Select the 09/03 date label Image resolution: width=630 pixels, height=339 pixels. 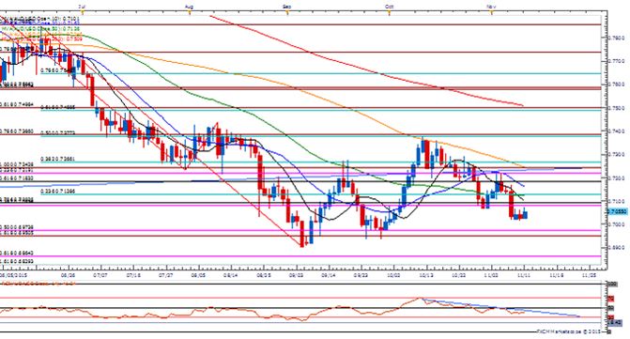click(297, 275)
